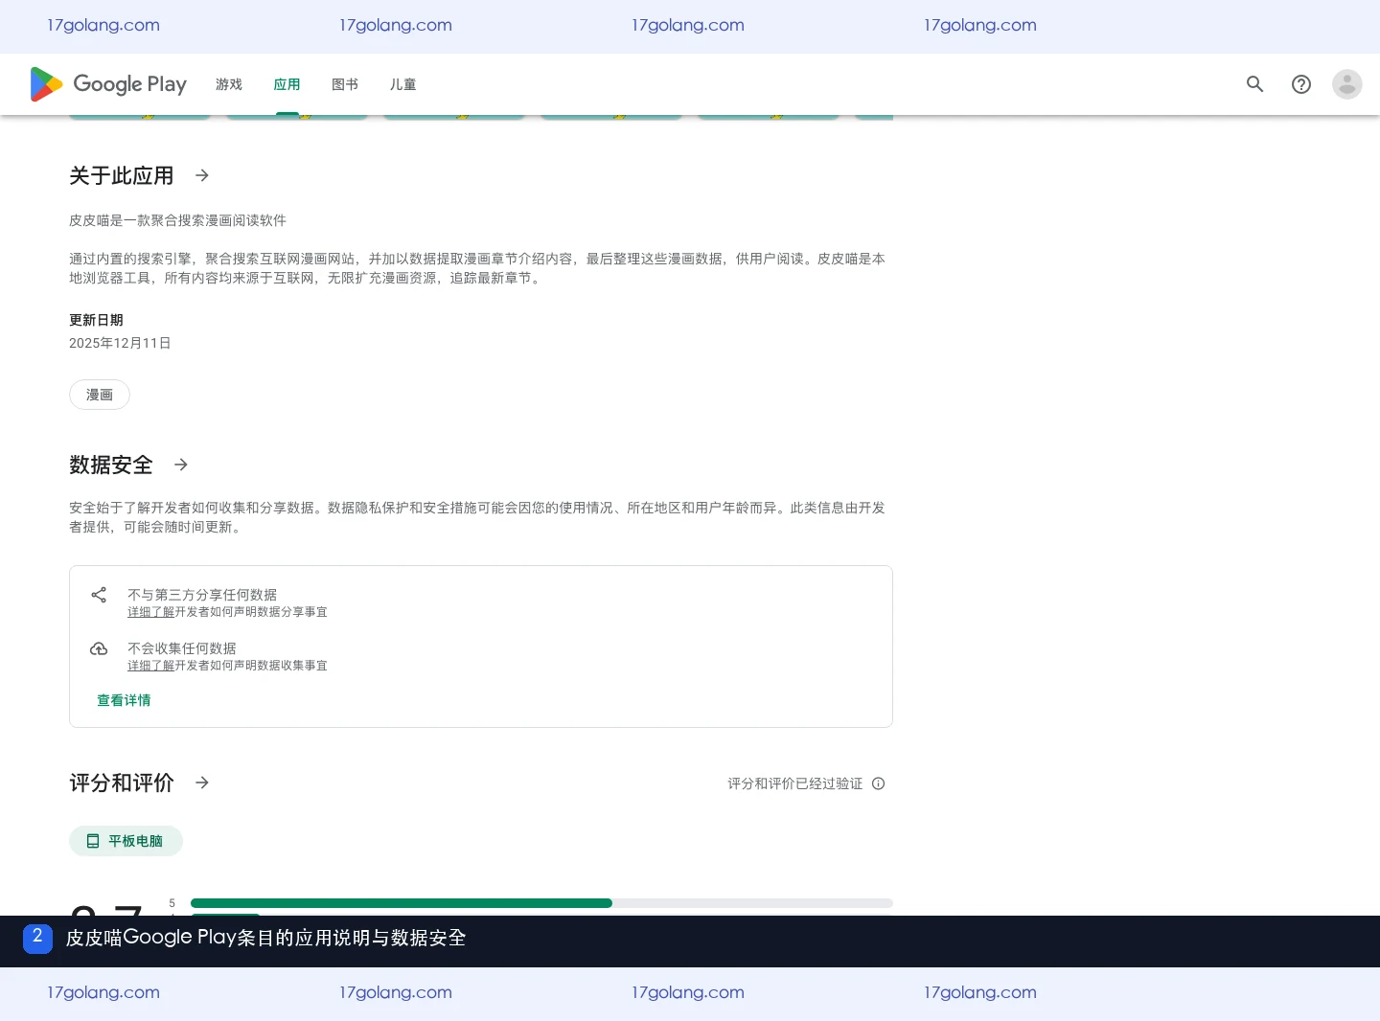Open the account avatar menu

tap(1346, 84)
